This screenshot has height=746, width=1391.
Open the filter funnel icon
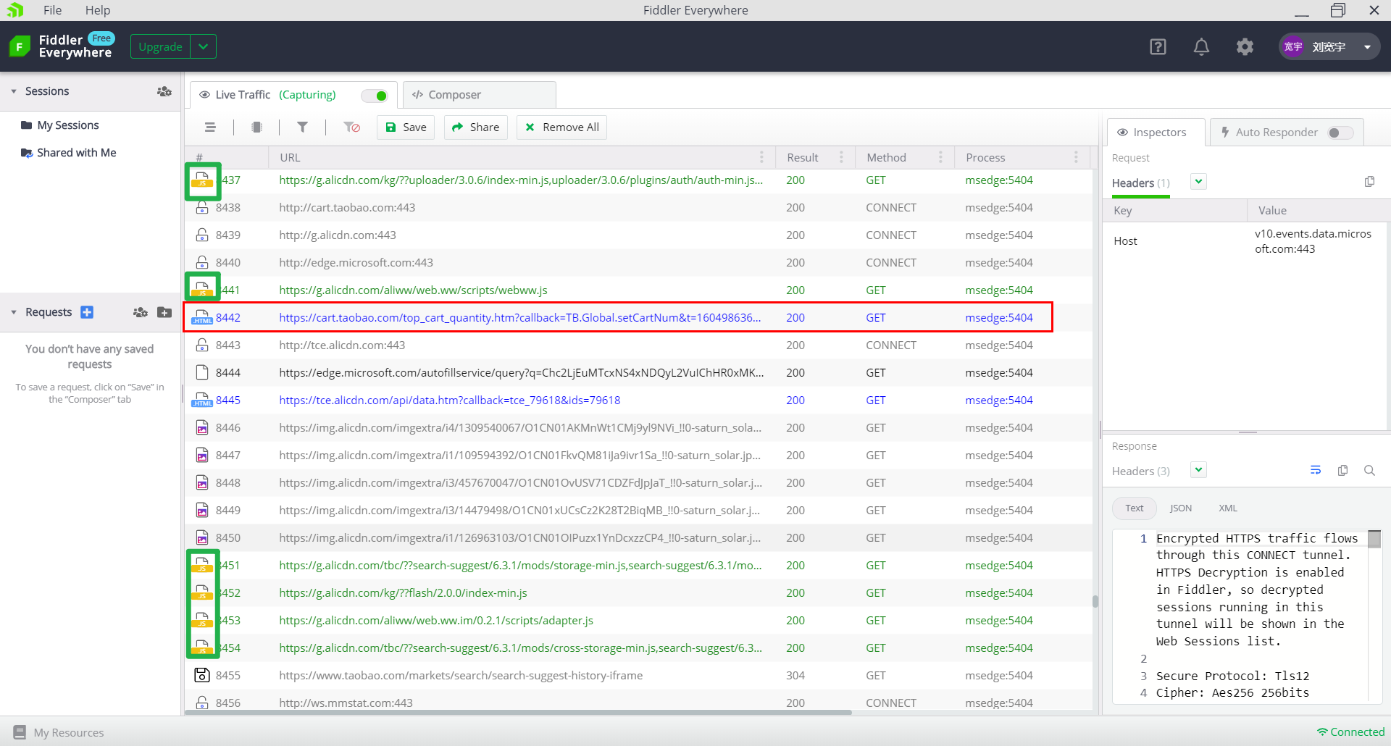coord(303,127)
